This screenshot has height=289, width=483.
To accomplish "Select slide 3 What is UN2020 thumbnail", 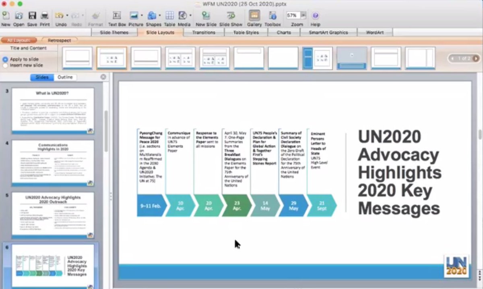I will [53, 111].
